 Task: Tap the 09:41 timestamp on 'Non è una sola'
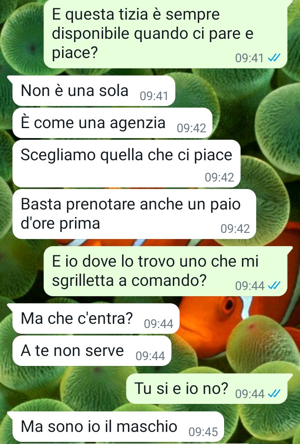click(x=154, y=96)
